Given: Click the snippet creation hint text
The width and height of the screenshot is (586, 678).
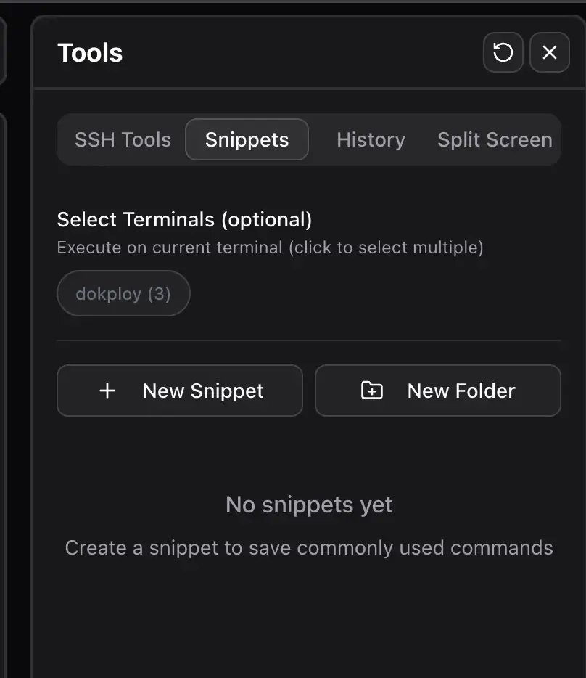Looking at the screenshot, I should click(308, 548).
